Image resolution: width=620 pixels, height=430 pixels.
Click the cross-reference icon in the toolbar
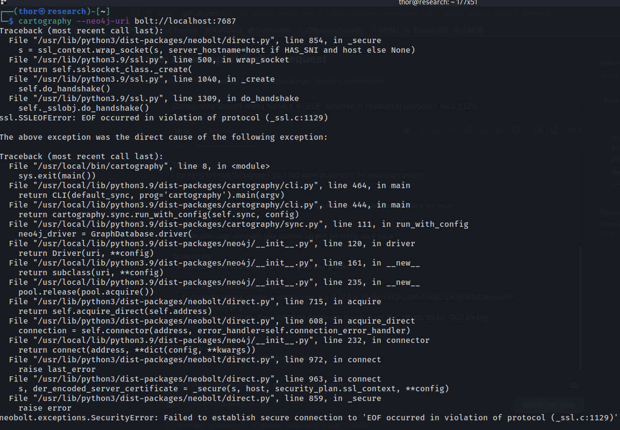coord(555,130)
